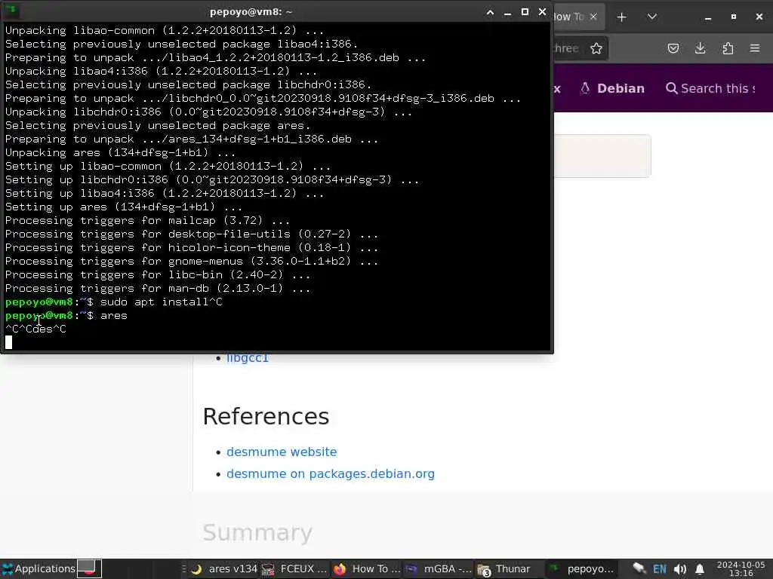Screen dimensions: 773x579
Task: Switch to 'How To' Firefox taskbar button
Action: point(368,569)
